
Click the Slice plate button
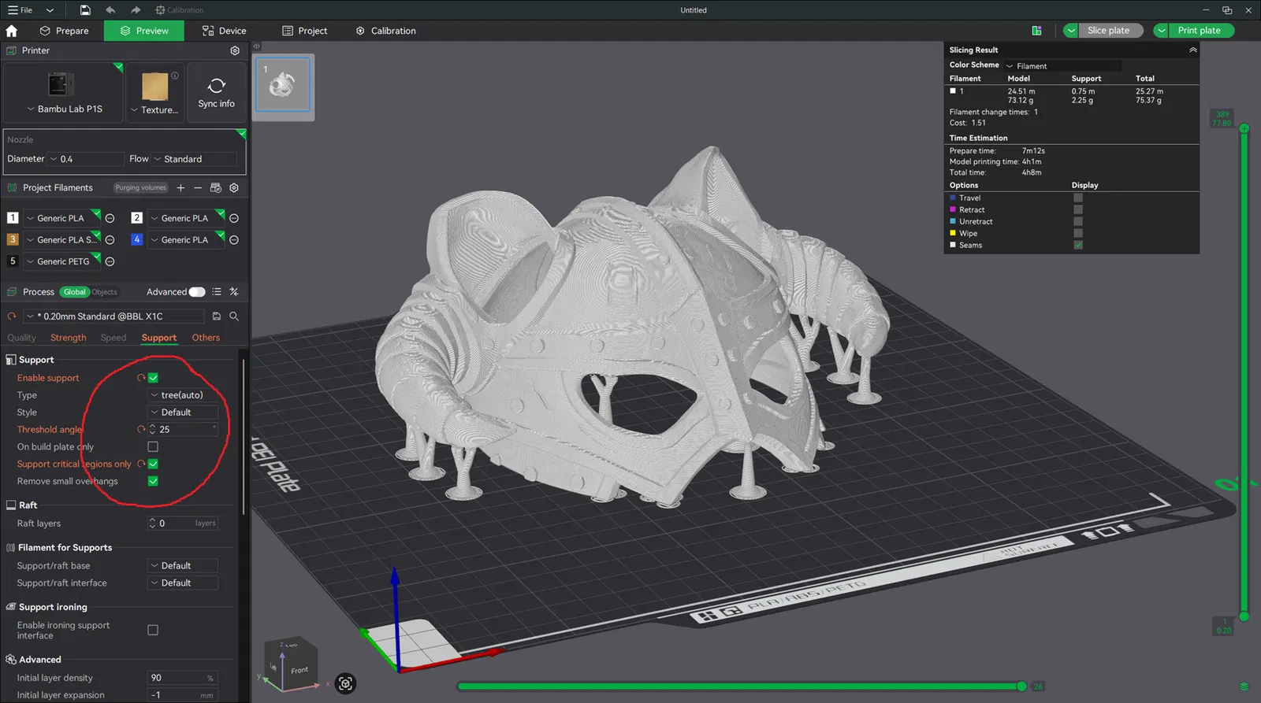1108,31
